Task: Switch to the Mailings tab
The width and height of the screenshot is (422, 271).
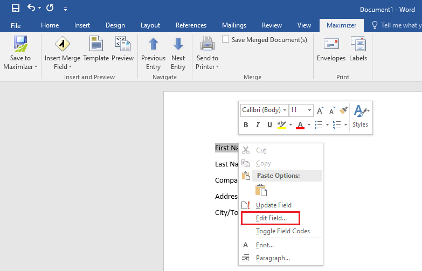Action: (x=234, y=25)
